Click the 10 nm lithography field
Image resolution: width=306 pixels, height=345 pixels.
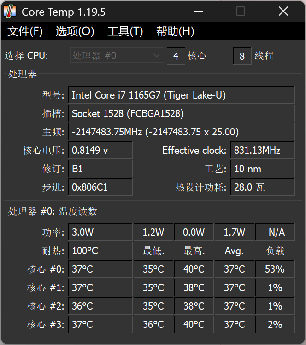[262, 169]
